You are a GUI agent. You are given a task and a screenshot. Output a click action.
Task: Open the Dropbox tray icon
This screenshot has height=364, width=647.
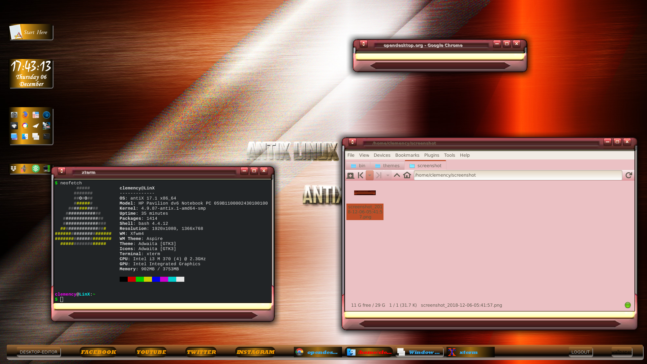(x=13, y=169)
